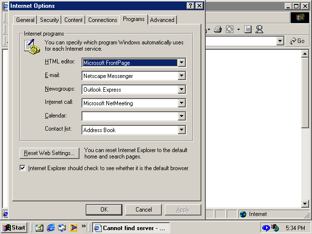Click the Windows logo throbber in browser

click(300, 18)
